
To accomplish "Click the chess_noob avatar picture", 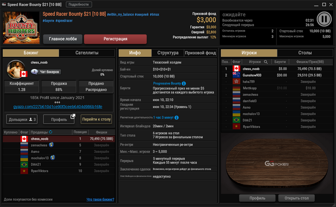I will point(16,69).
